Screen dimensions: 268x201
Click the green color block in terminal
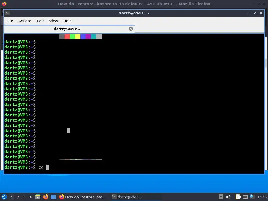[x=72, y=36]
